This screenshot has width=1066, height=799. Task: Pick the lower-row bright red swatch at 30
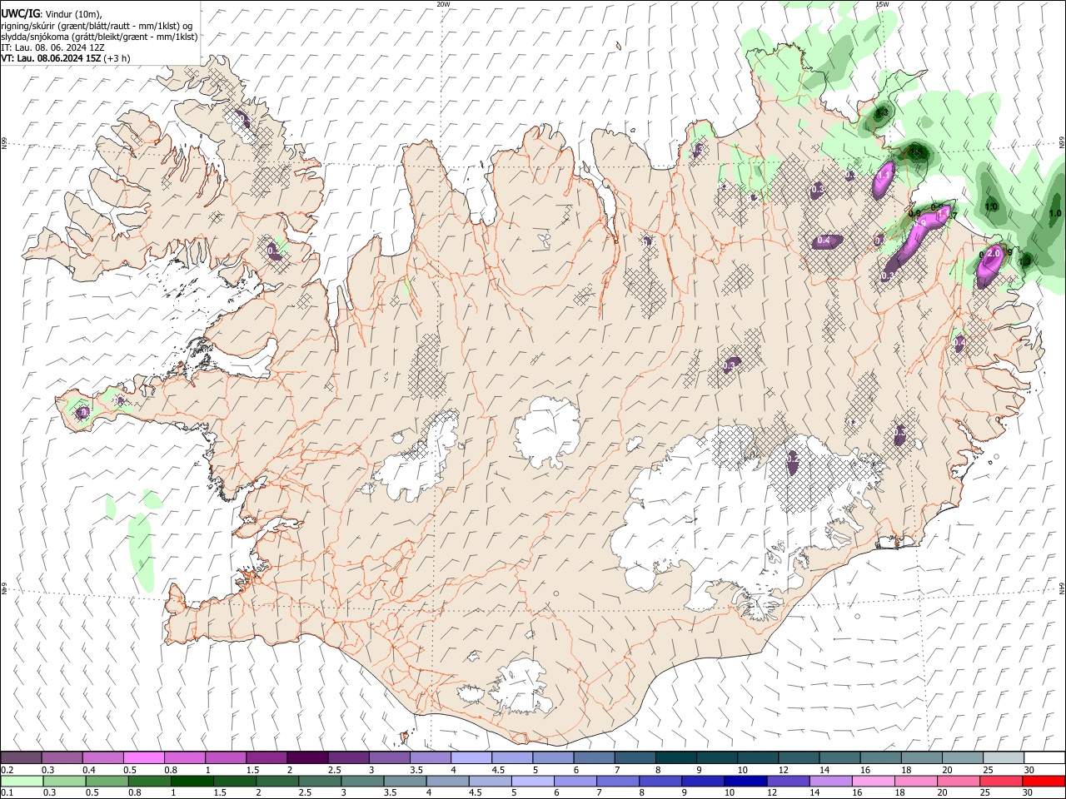(x=1044, y=781)
